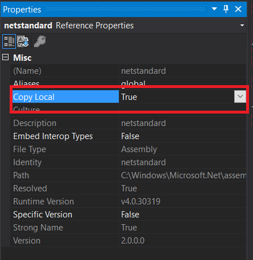This screenshot has height=260, width=253.
Task: Click the v4.0.30319 value
Action: coord(141,202)
